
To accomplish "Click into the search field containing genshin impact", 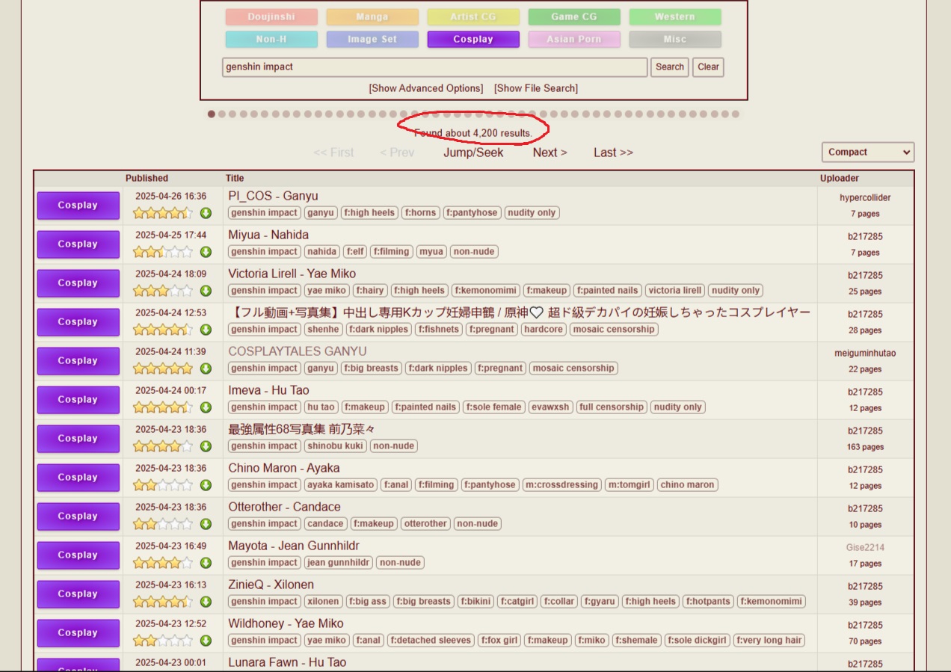I will 435,67.
